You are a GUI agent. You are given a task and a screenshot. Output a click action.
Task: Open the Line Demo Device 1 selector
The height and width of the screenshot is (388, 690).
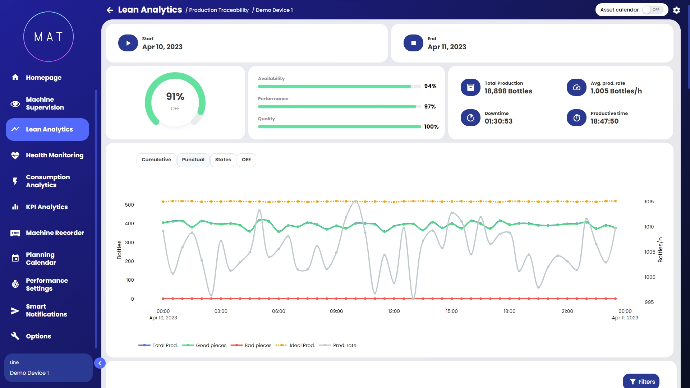tap(48, 368)
